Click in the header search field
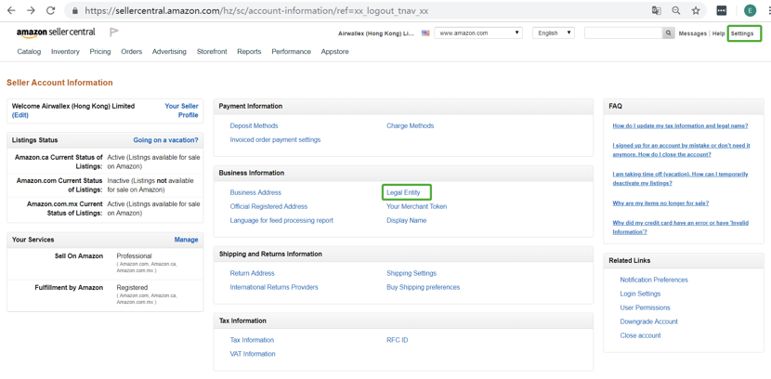The image size is (771, 379). [622, 33]
